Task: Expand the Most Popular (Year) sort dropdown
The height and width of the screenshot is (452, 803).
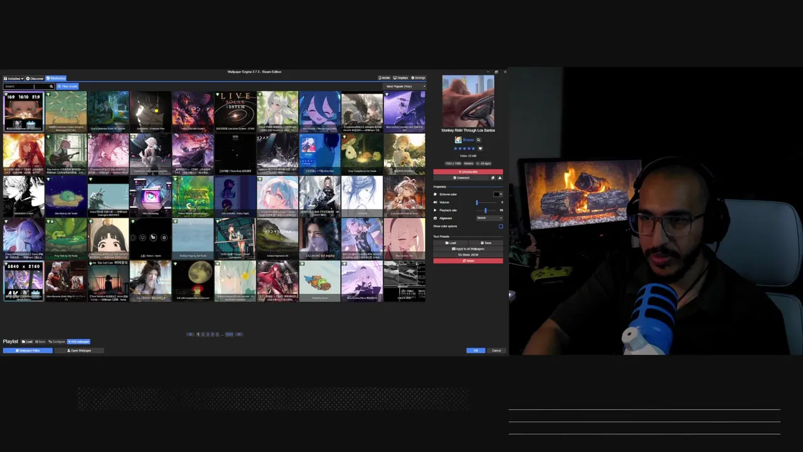Action: click(404, 86)
